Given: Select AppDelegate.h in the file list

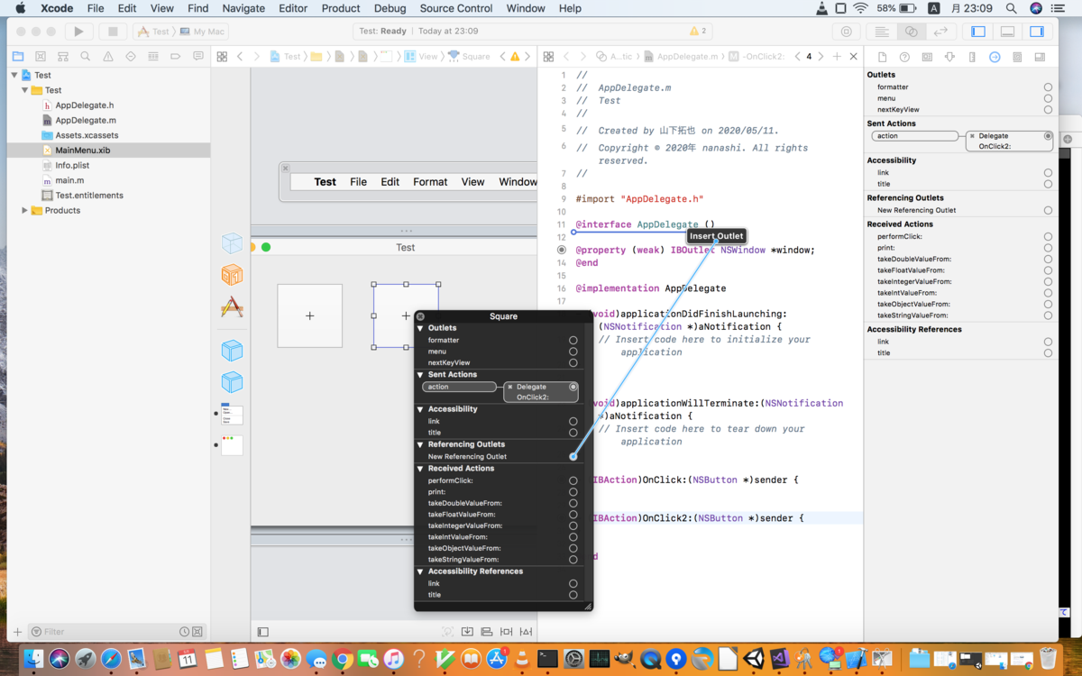Looking at the screenshot, I should pyautogui.click(x=85, y=105).
